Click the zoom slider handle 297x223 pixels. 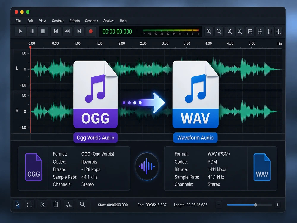(255, 205)
